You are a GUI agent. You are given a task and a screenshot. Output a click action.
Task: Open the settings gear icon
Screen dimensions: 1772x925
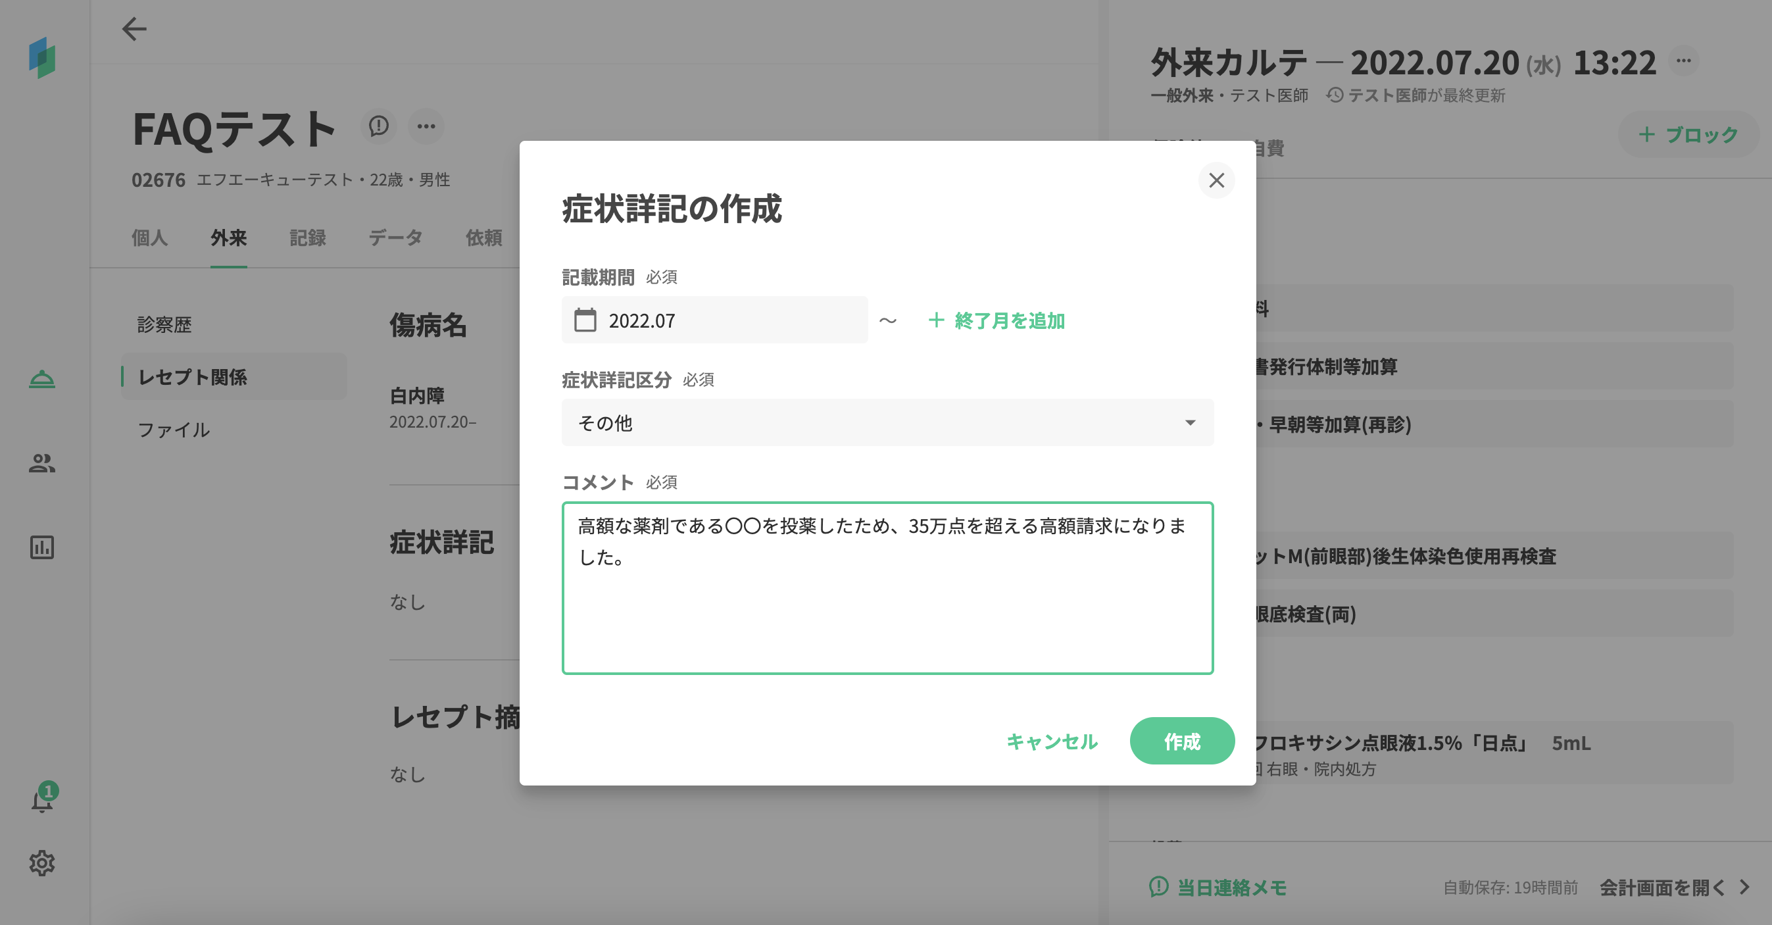(42, 863)
